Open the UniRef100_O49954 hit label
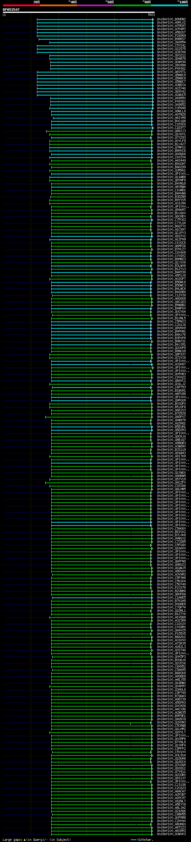The width and height of the screenshot is (191, 842). (x=171, y=42)
